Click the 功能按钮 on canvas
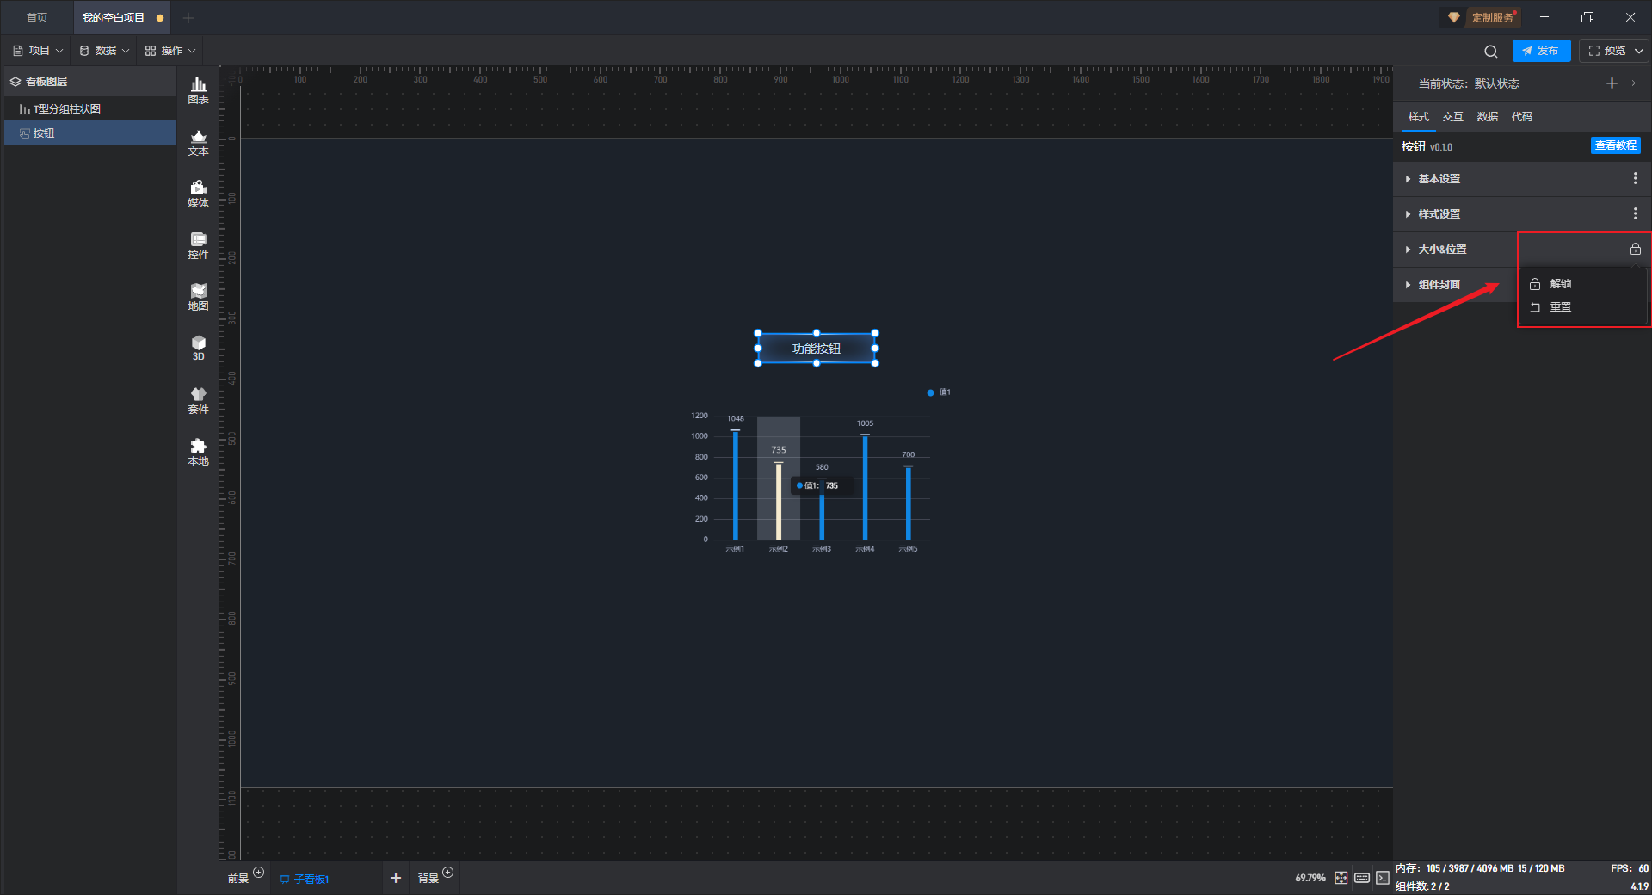 pyautogui.click(x=817, y=349)
